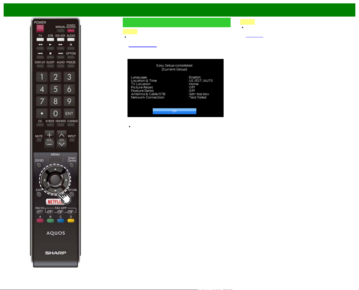The width and height of the screenshot is (359, 290).
Task: Select the AUDIO source button beside DVD-VCR
Action: coord(71,39)
